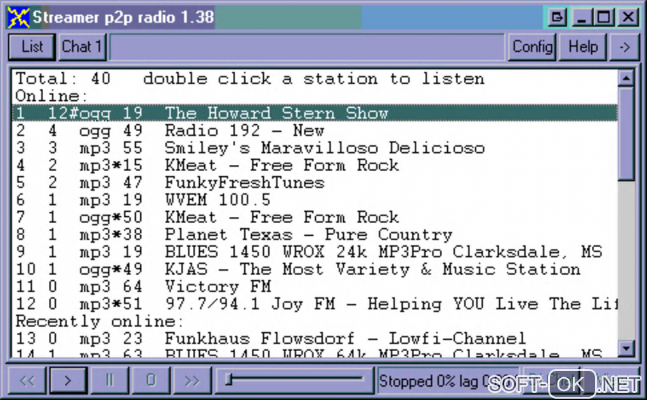Select row 7 KMeat - Free Form Rock ogg

click(315, 217)
